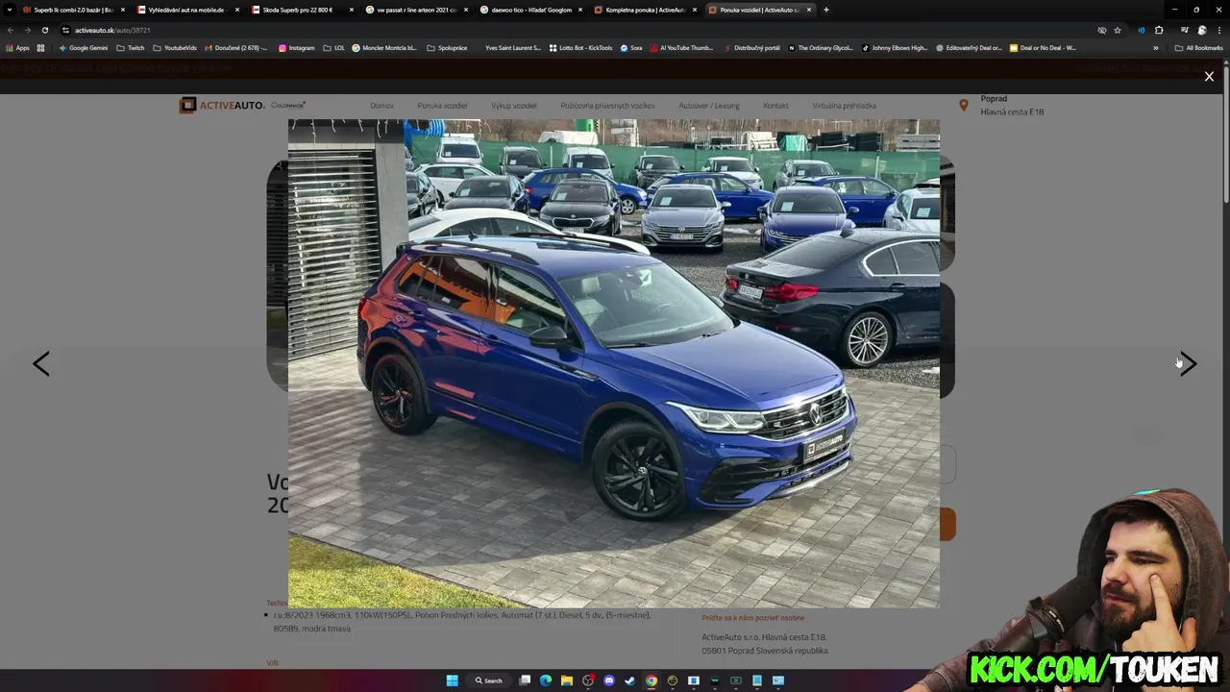Close the image lightbox with X
The image size is (1230, 692).
click(1209, 77)
